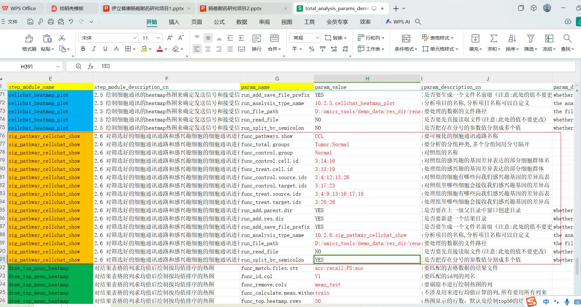Click the Paste (粘贴) clipboard icon
Image resolution: width=581 pixels, height=307 pixels.
(47, 39)
